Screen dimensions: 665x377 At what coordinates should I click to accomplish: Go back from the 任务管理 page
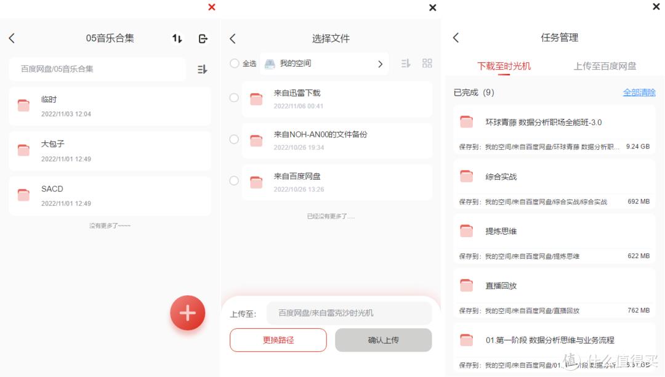tap(456, 38)
